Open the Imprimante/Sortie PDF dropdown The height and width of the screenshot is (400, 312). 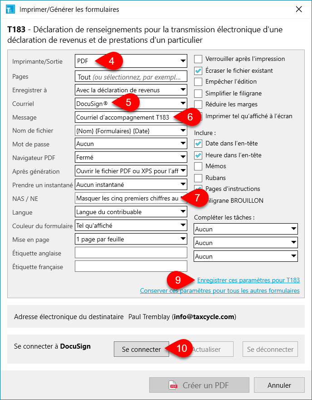click(x=131, y=61)
